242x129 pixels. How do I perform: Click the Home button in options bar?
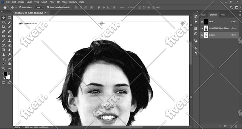[5, 7]
